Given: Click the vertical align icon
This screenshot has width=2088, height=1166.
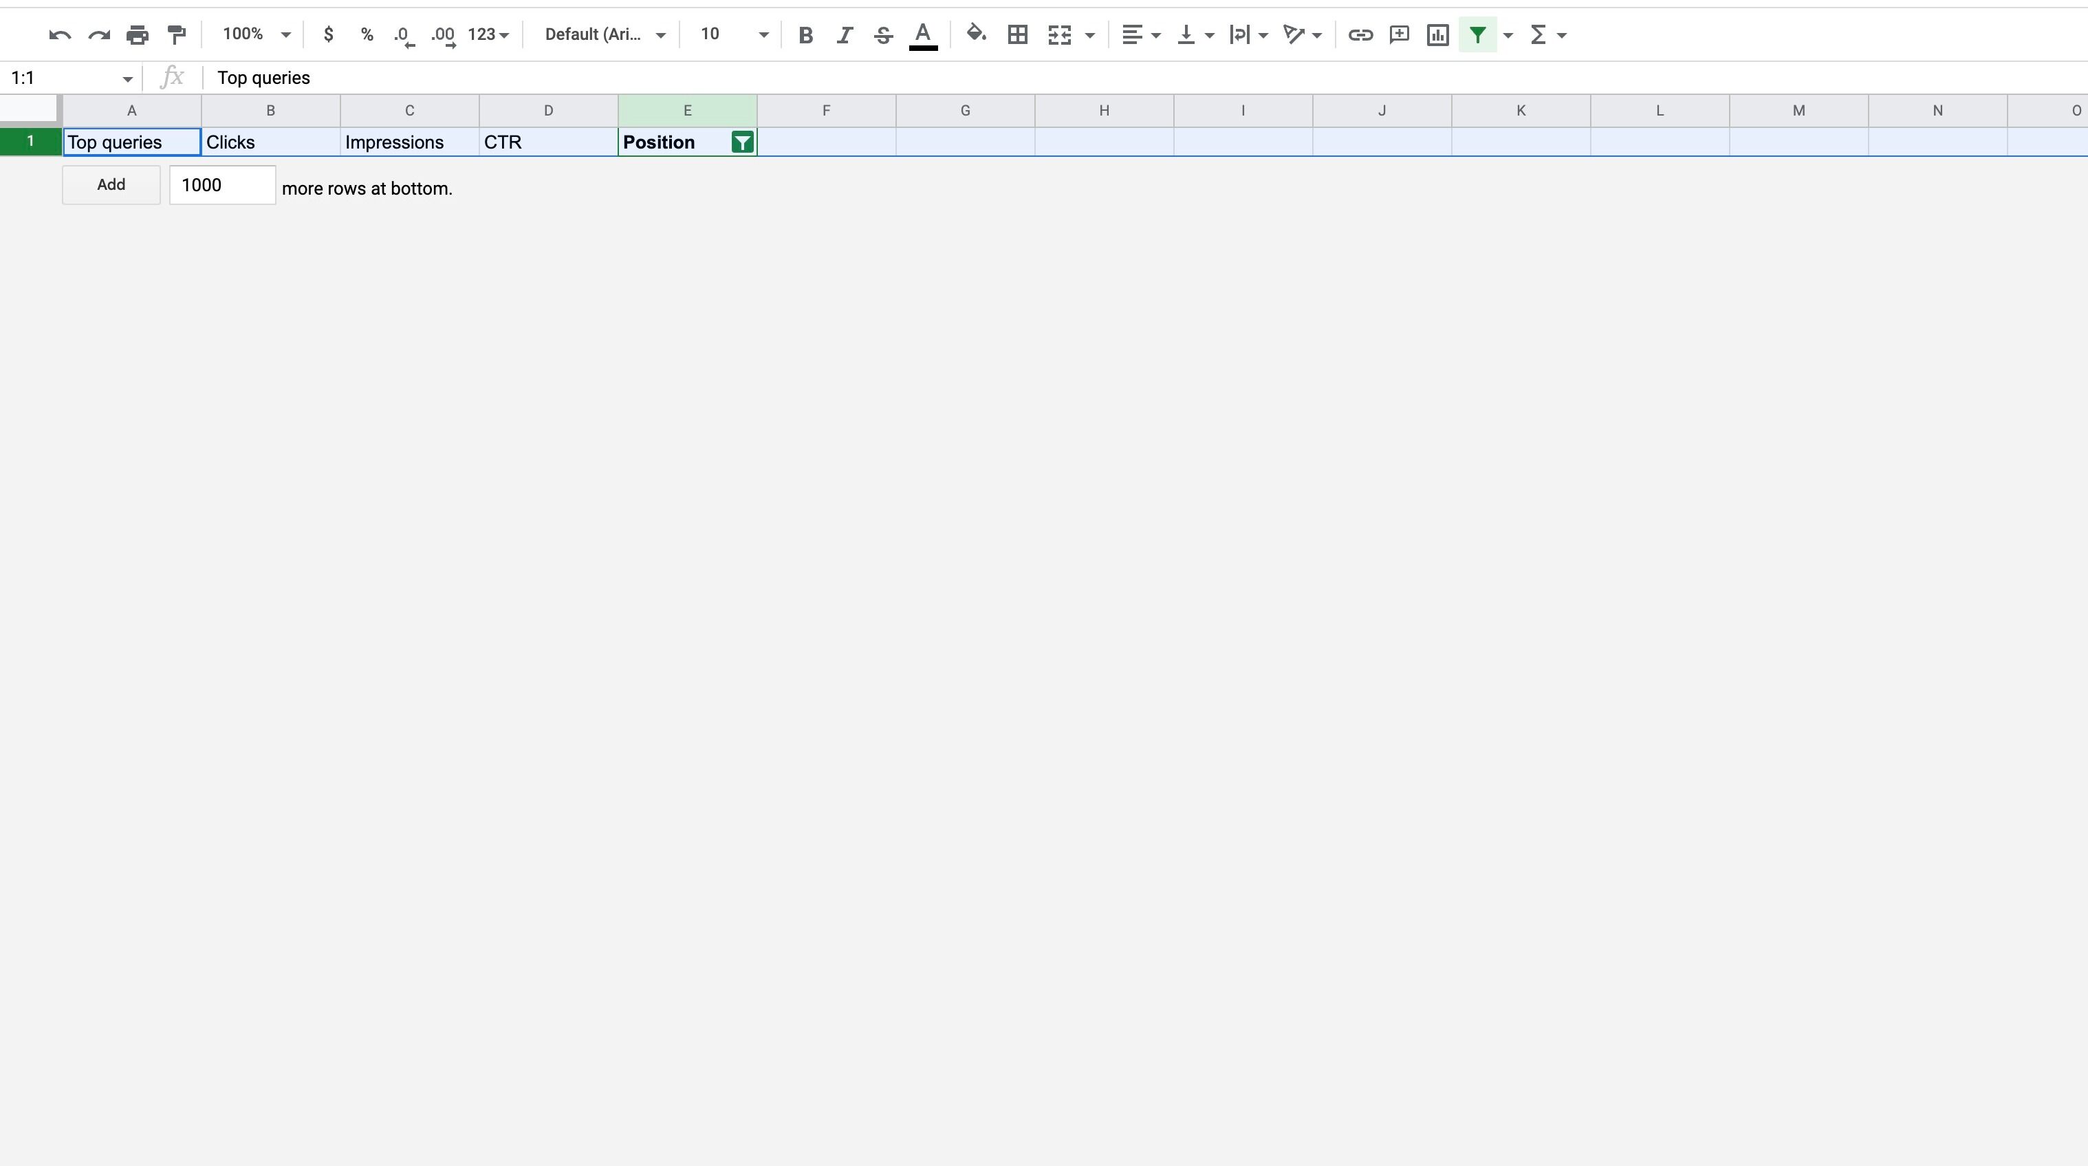Looking at the screenshot, I should tap(1186, 35).
